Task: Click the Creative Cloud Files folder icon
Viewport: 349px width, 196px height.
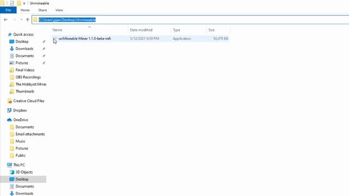Action: tap(10, 101)
